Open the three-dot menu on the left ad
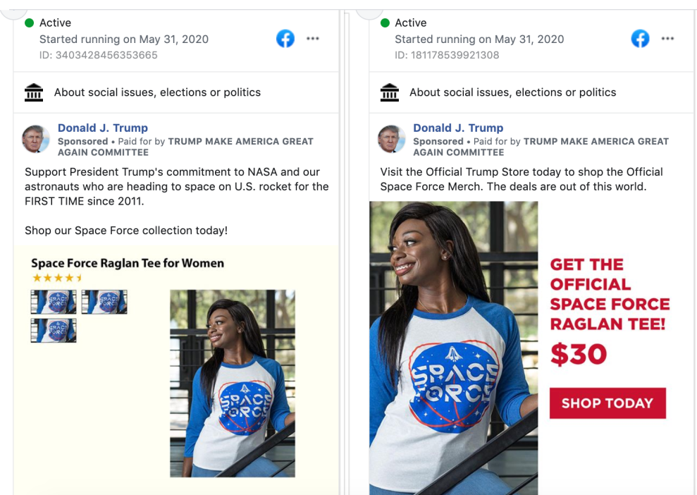Image resolution: width=697 pixels, height=495 pixels. click(313, 39)
